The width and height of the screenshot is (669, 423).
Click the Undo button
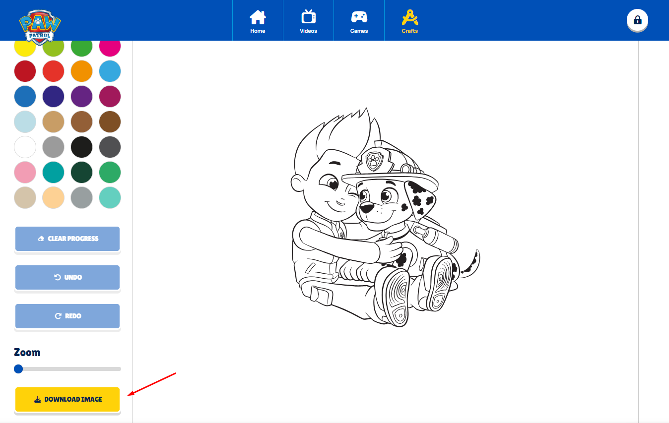(67, 277)
